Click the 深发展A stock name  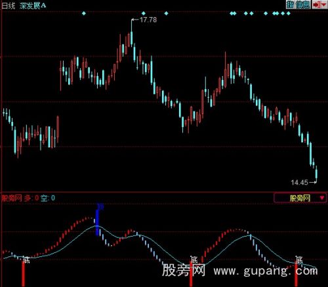tap(33, 6)
